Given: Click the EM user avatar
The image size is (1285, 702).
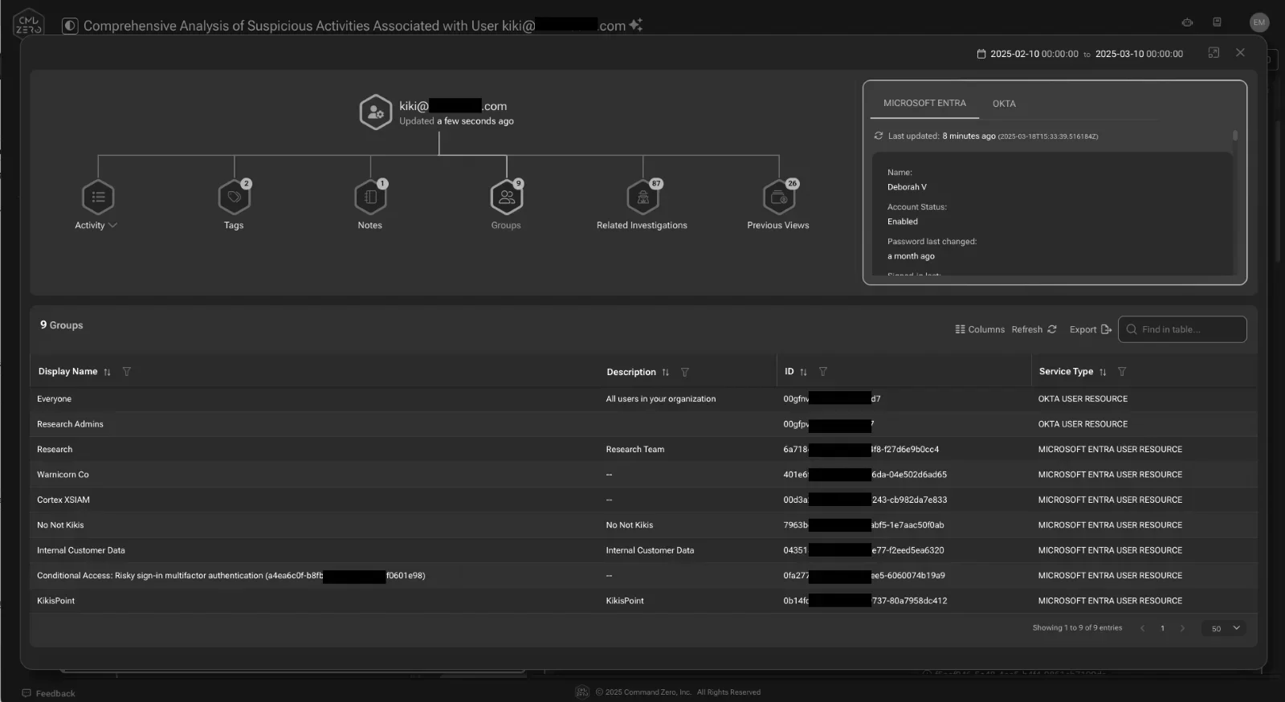Looking at the screenshot, I should (x=1258, y=22).
